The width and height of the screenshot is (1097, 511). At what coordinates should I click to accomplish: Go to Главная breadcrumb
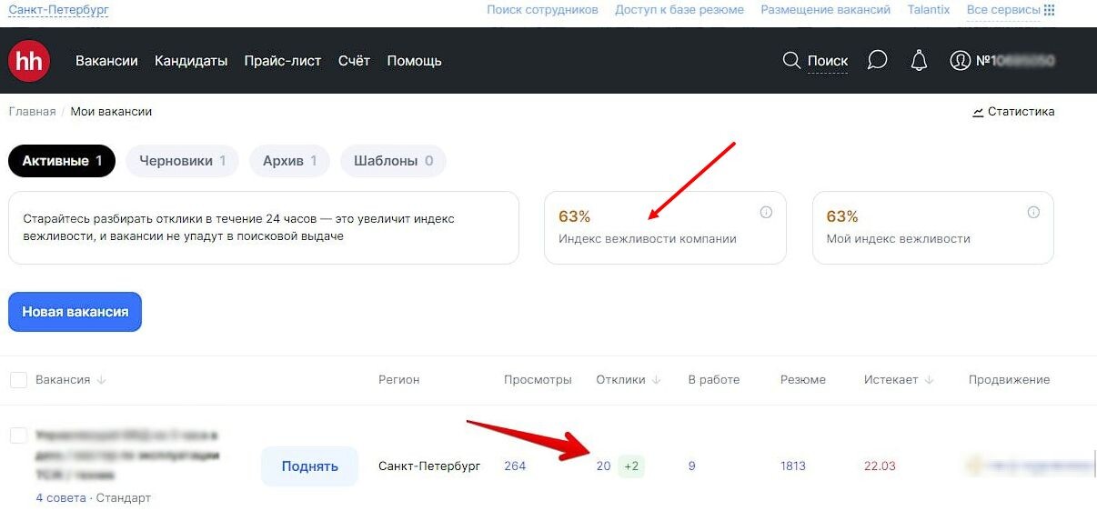(x=32, y=112)
